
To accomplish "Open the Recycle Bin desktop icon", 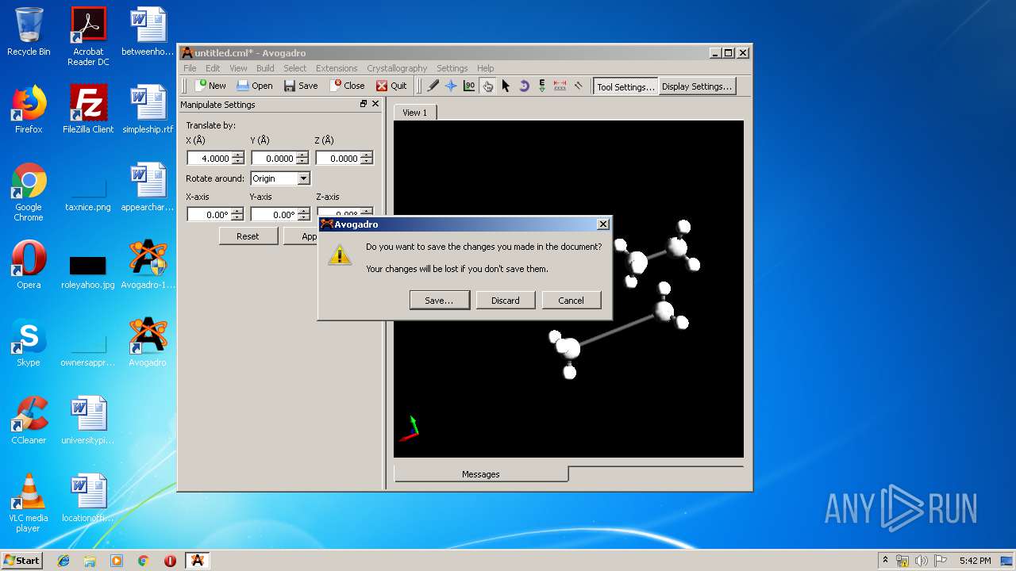I will [x=29, y=32].
